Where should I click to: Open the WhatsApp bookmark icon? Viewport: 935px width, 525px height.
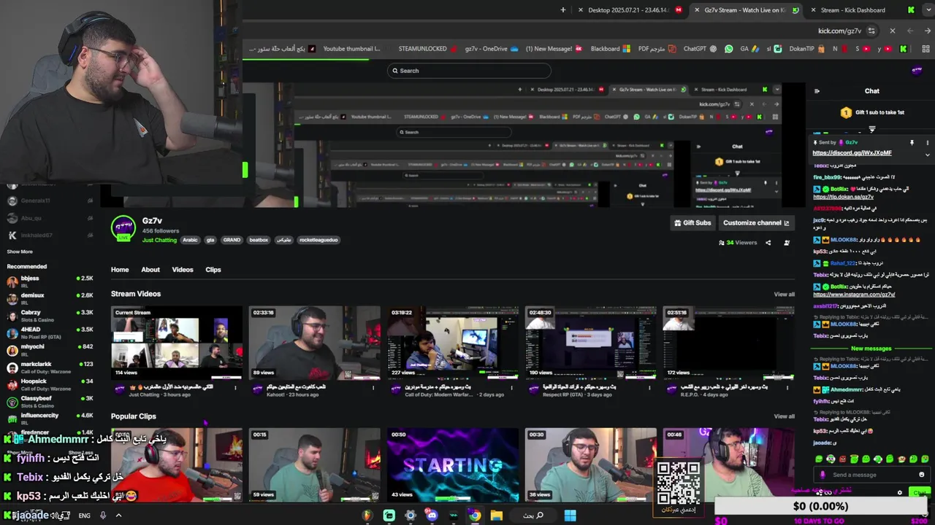728,49
